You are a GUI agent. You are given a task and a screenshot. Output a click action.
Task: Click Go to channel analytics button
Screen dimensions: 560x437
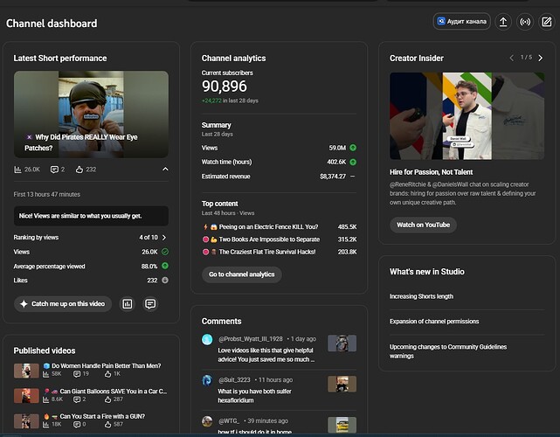[242, 274]
